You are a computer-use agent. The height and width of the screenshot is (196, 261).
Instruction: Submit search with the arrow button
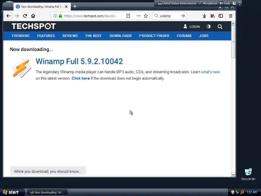[183, 16]
